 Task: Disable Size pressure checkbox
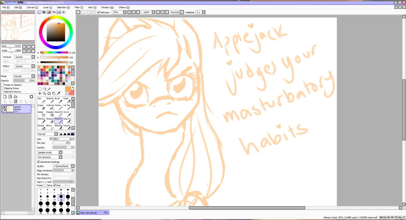coord(55,185)
